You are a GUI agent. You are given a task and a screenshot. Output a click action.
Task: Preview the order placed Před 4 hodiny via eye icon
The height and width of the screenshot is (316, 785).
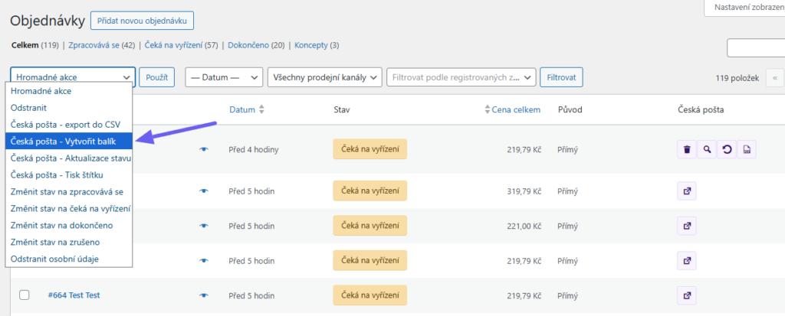(x=203, y=149)
